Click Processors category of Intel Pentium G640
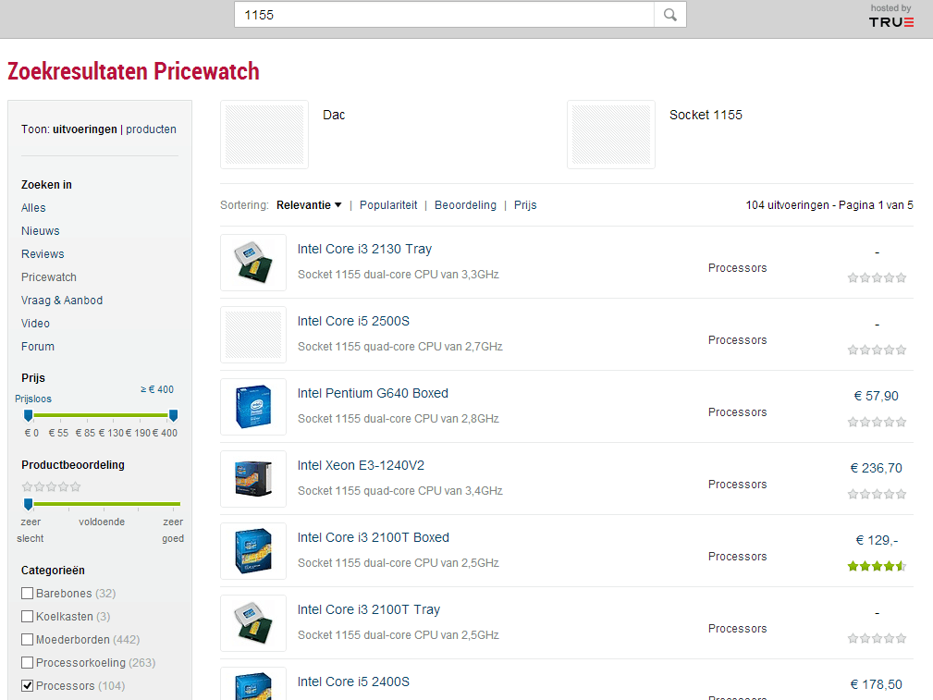933x700 pixels. [x=737, y=411]
